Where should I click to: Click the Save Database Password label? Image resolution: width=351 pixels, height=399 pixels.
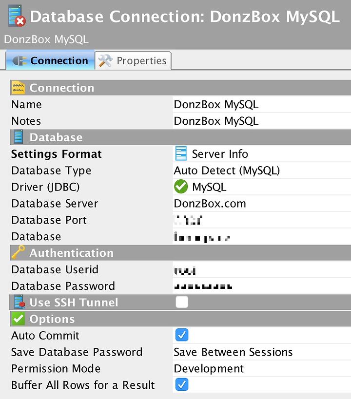[77, 352]
